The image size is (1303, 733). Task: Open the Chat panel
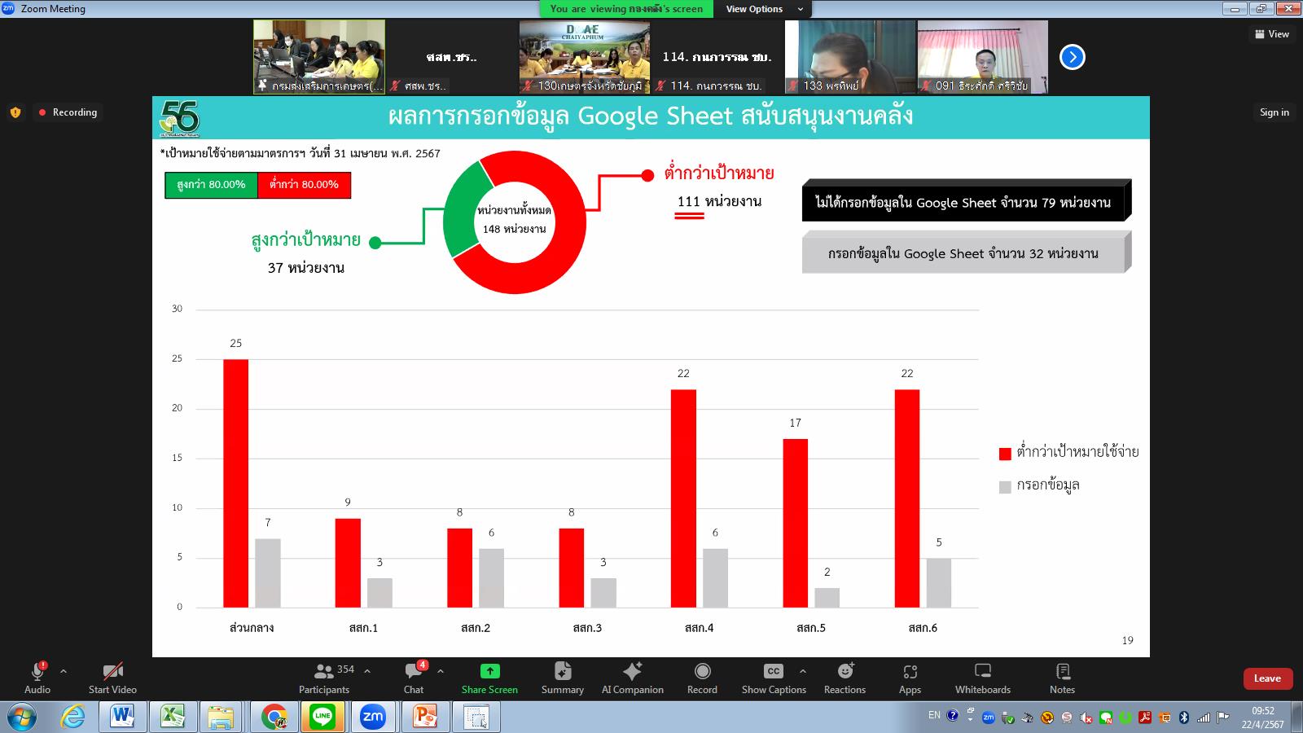point(414,678)
